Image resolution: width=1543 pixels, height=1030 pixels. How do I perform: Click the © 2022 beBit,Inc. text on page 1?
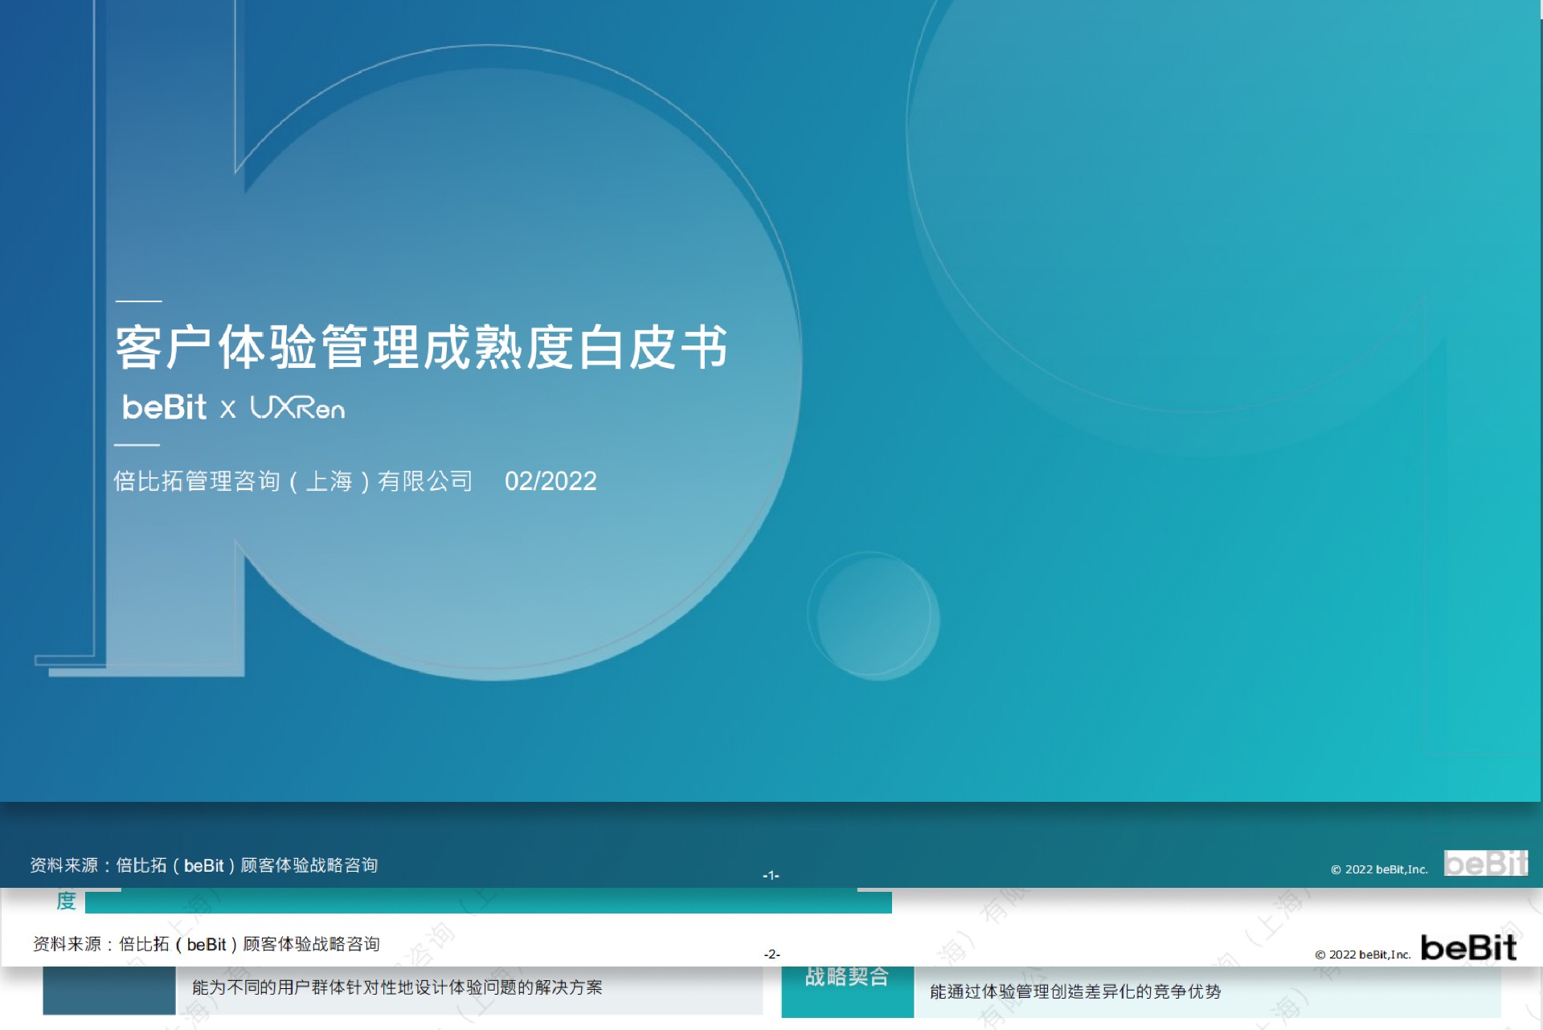1379,869
